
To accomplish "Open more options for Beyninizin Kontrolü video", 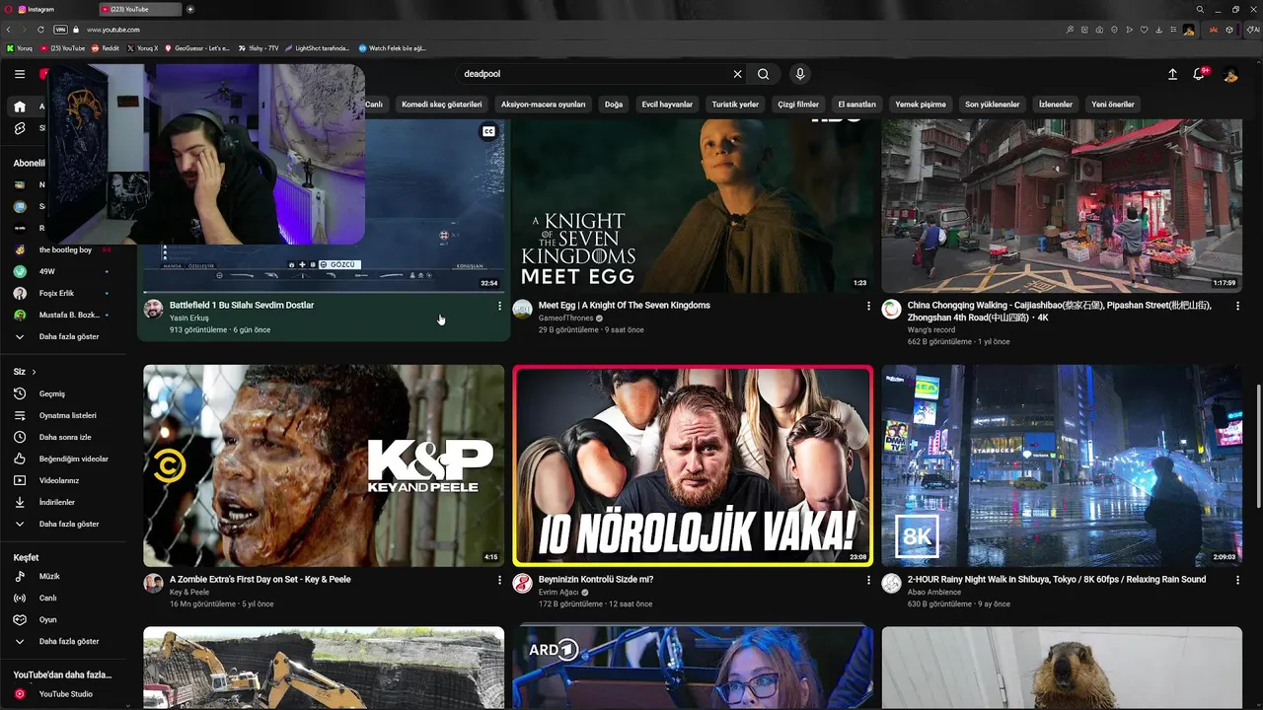I will [x=868, y=580].
